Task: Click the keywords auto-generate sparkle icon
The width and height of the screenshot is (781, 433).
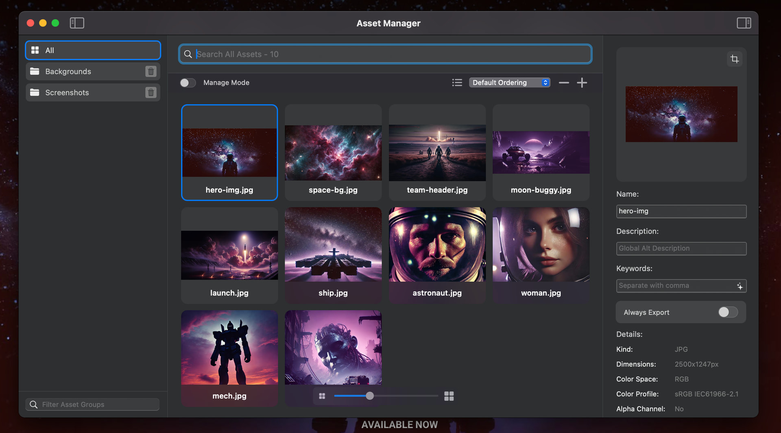Action: (740, 286)
